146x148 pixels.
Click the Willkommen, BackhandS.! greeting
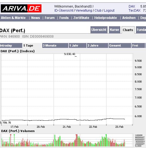pos(74,6)
